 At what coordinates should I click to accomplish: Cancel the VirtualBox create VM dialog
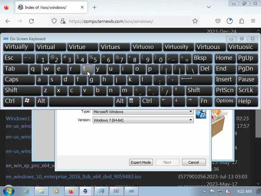(x=194, y=162)
